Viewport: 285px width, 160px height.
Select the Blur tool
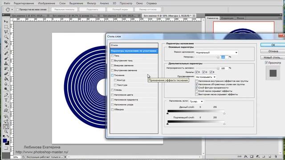[6, 84]
